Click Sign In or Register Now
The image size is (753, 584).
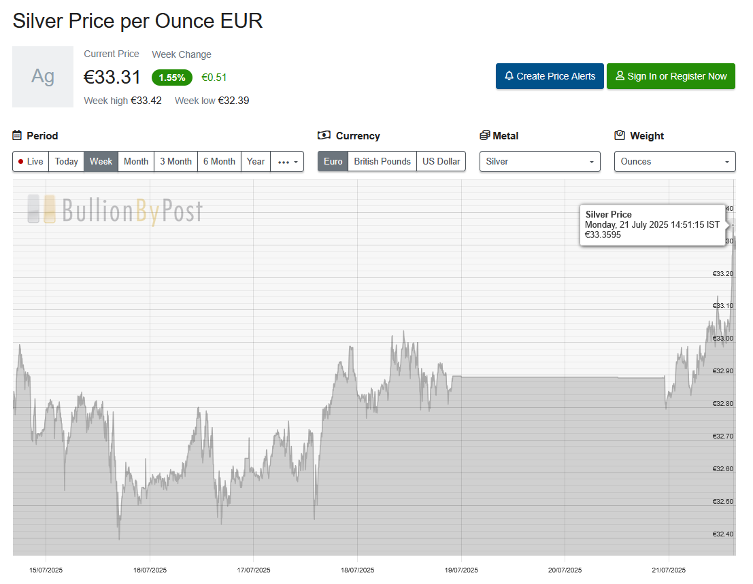pyautogui.click(x=671, y=76)
